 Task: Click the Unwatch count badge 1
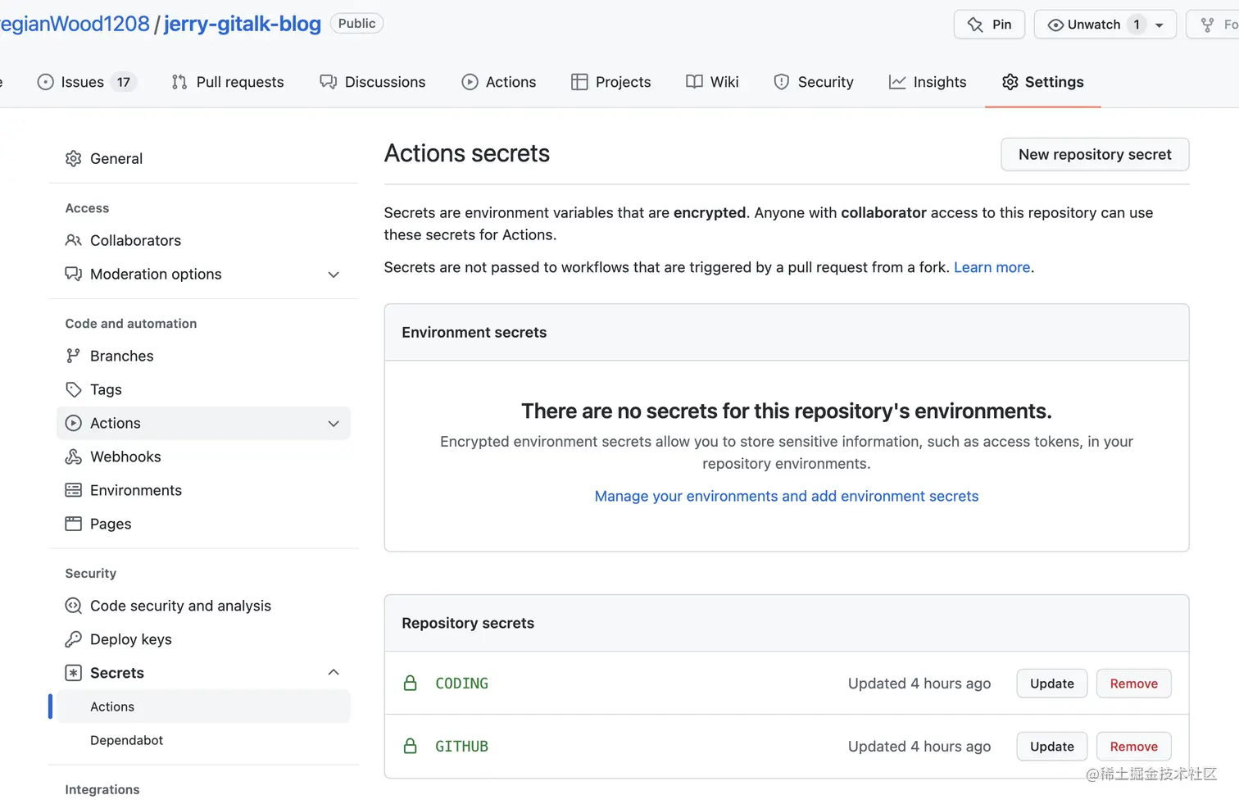(x=1137, y=25)
